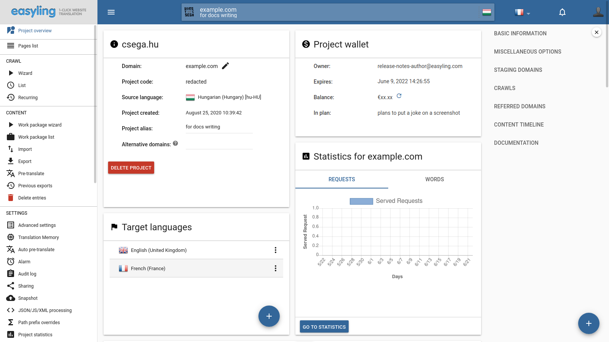Select the Requests statistics tab
609x342 pixels.
[341, 179]
